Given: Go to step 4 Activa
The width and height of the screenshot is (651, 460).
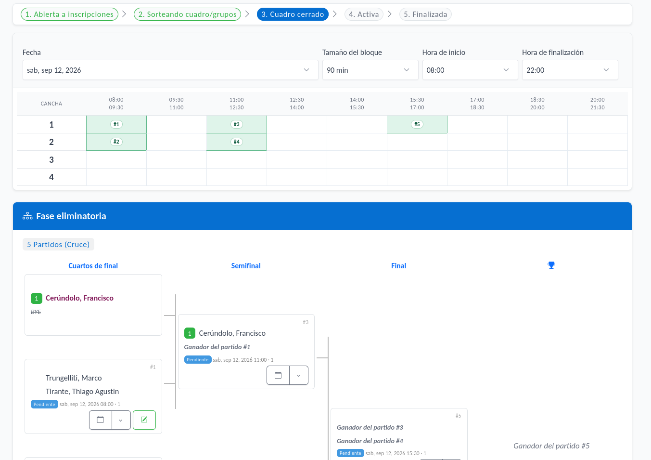Looking at the screenshot, I should coord(364,14).
